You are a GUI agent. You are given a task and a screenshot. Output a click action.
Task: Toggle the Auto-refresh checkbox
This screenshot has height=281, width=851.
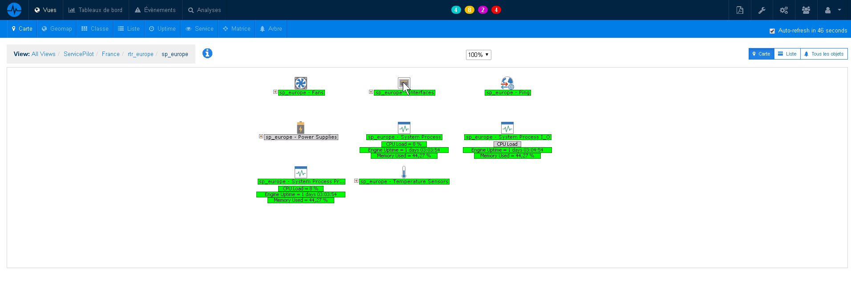tap(772, 31)
